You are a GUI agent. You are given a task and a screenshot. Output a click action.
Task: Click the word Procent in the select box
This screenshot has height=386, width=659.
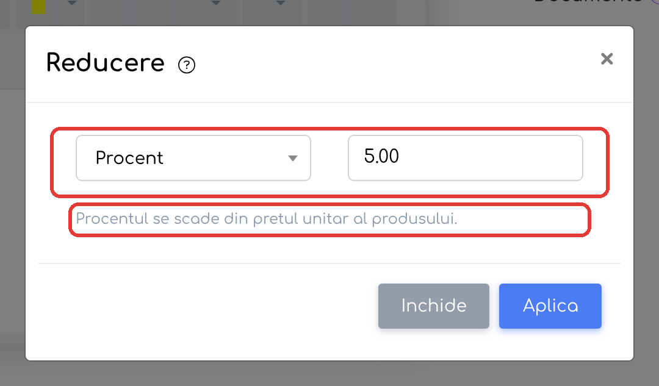[x=129, y=158]
